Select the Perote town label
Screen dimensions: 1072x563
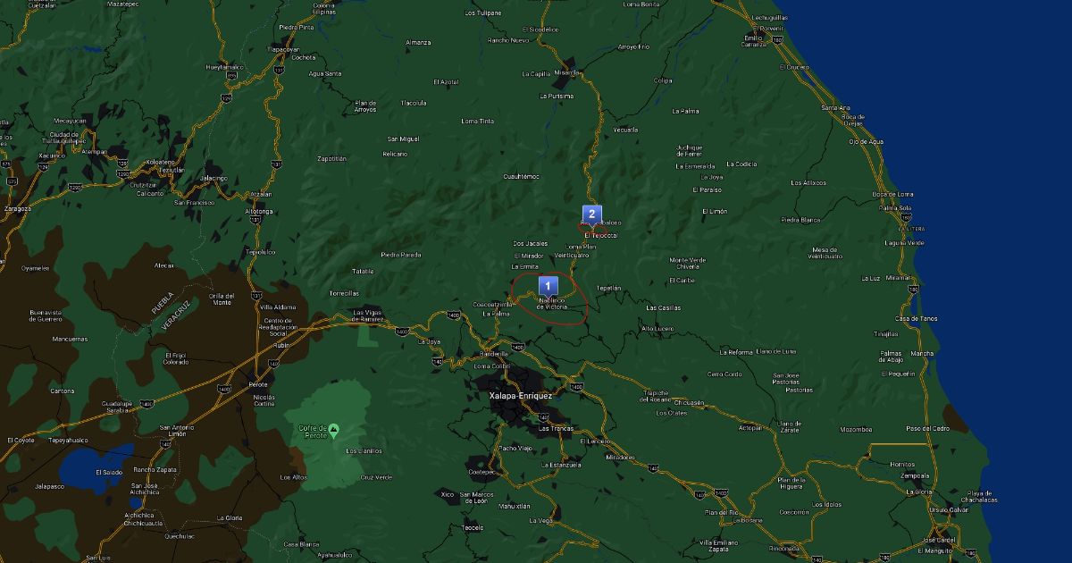[x=257, y=384]
